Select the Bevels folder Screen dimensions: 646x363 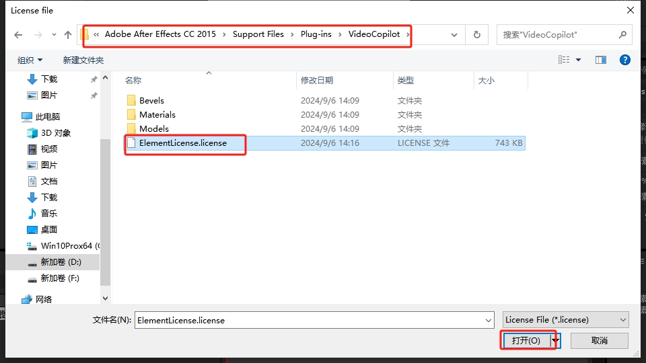coord(151,100)
